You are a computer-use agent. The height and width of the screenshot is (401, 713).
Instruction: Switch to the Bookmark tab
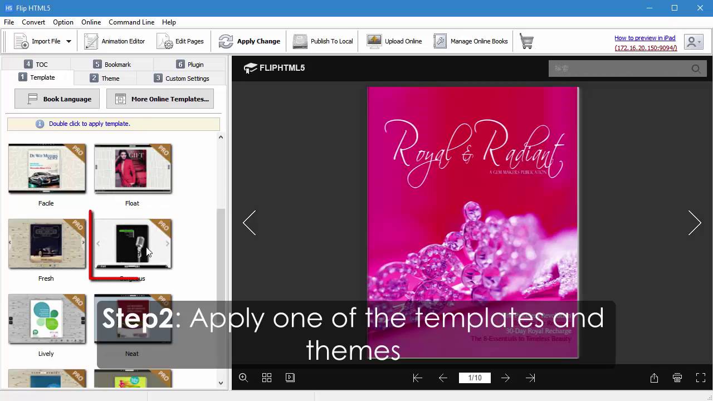coord(112,64)
